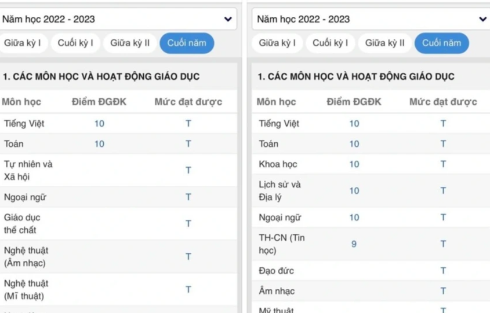Select 'Cuối kỳ I' tab in right panel
The height and width of the screenshot is (313, 490).
coord(331,43)
